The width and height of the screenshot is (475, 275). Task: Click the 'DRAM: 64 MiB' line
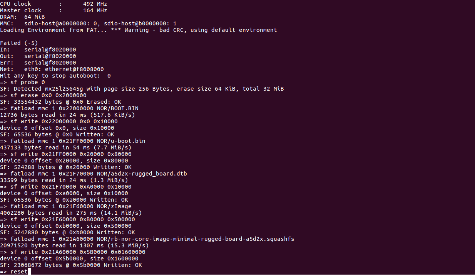pyautogui.click(x=22, y=17)
